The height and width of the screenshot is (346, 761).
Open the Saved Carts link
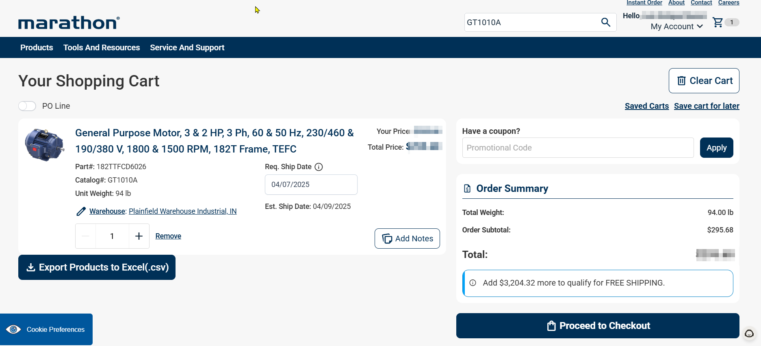click(x=646, y=106)
